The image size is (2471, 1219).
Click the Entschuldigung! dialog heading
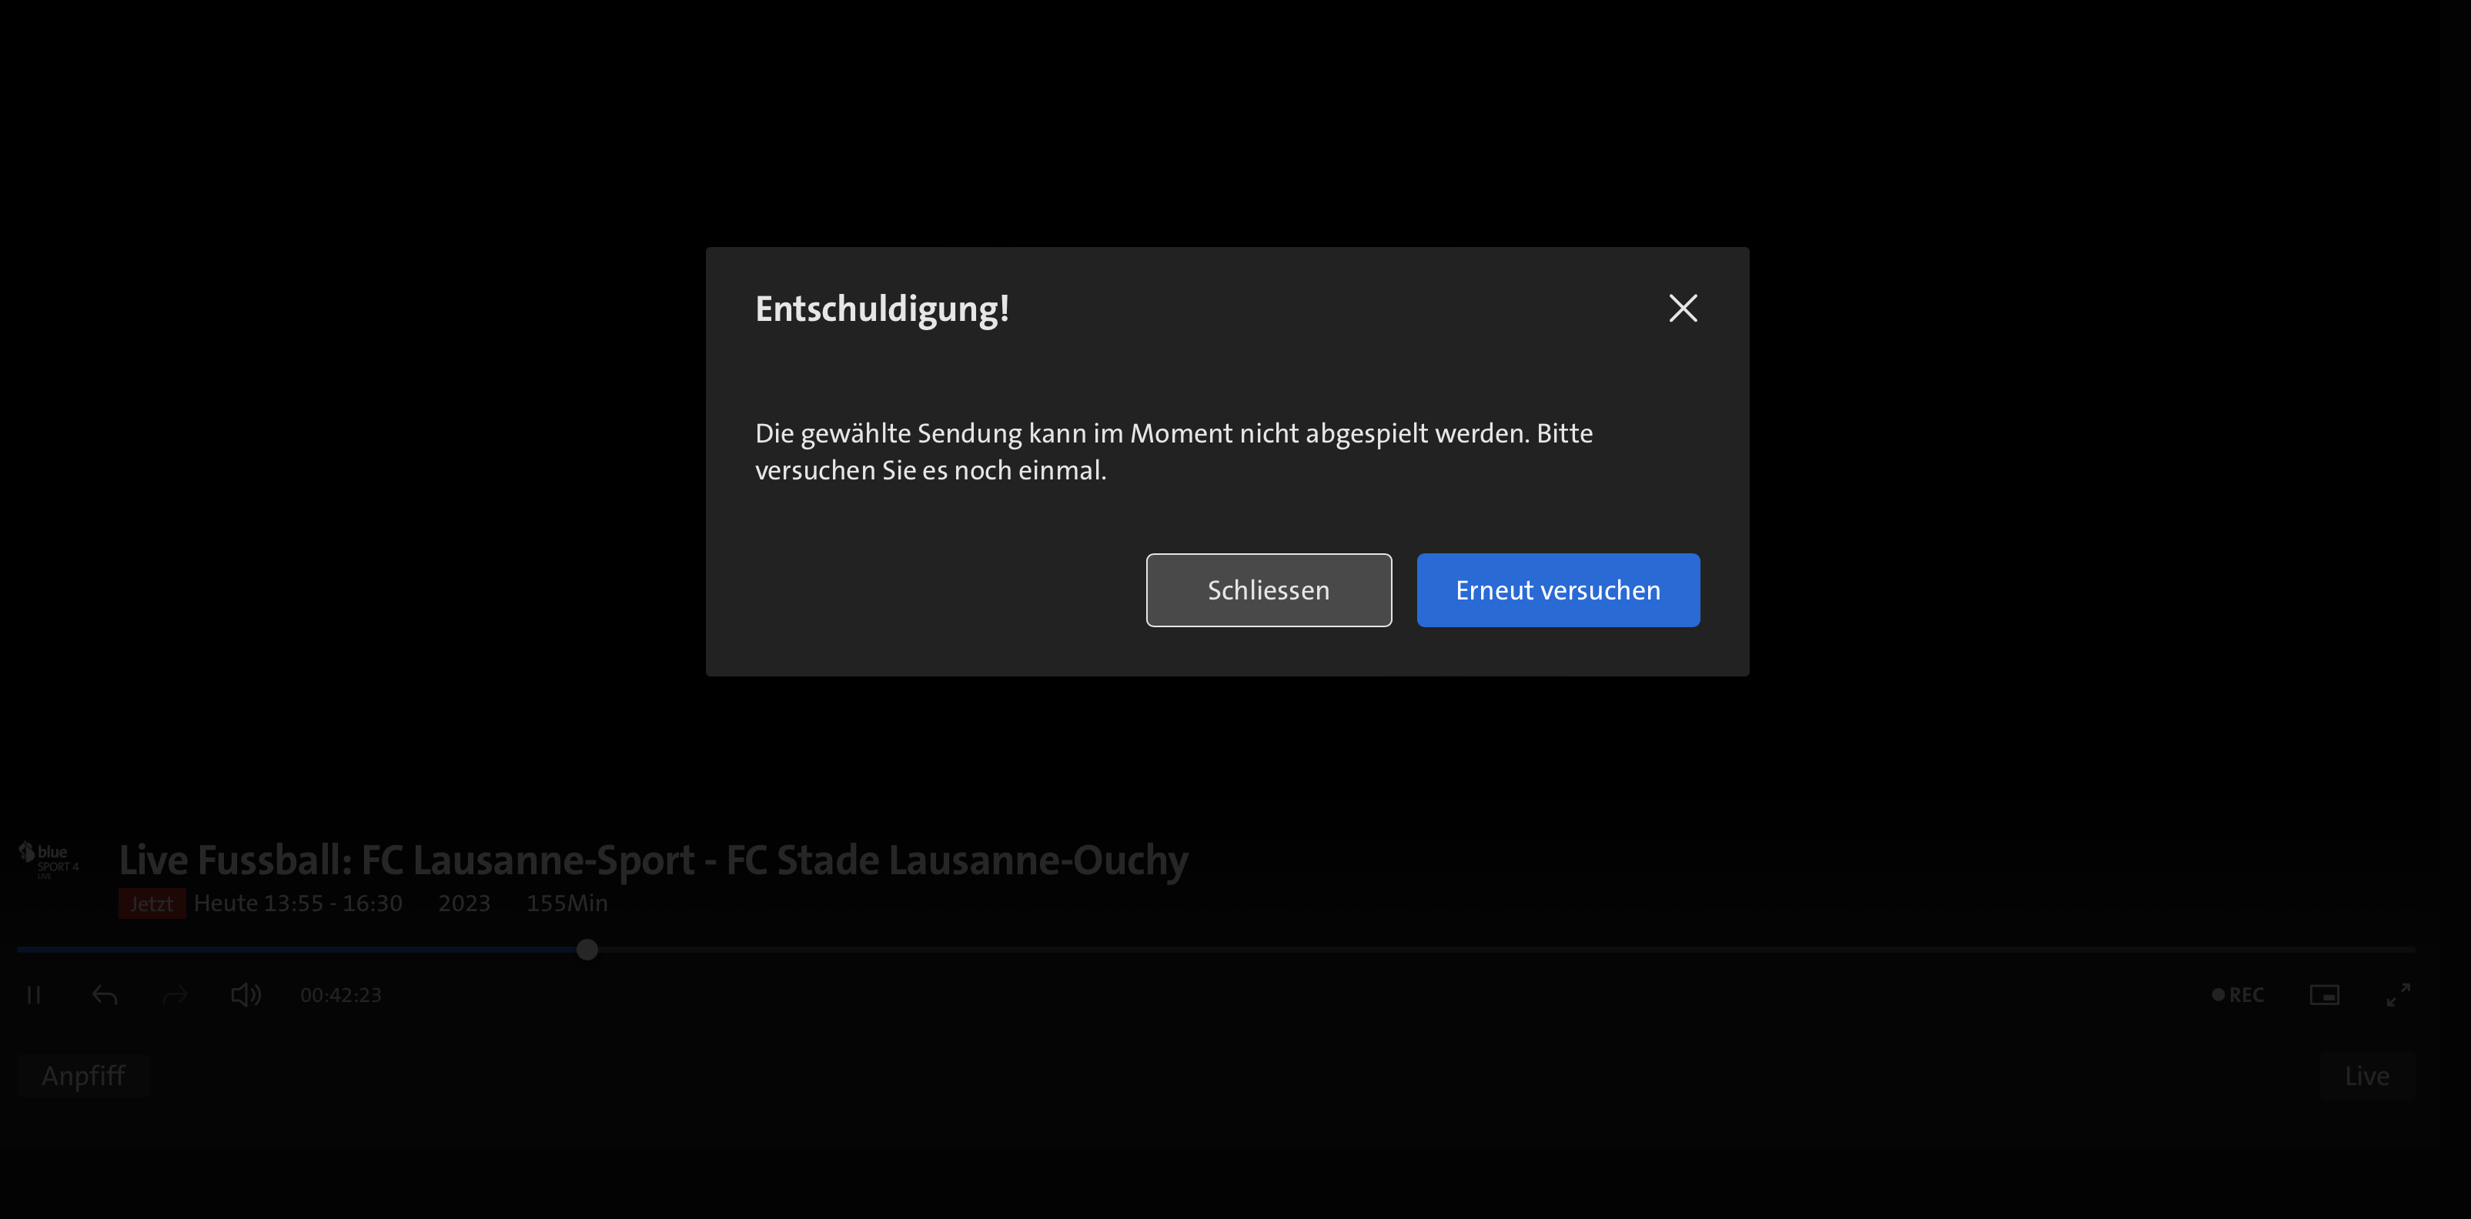881,309
